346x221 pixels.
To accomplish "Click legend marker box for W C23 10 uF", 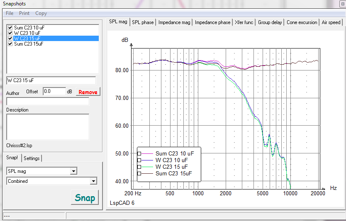I will (x=139, y=160).
